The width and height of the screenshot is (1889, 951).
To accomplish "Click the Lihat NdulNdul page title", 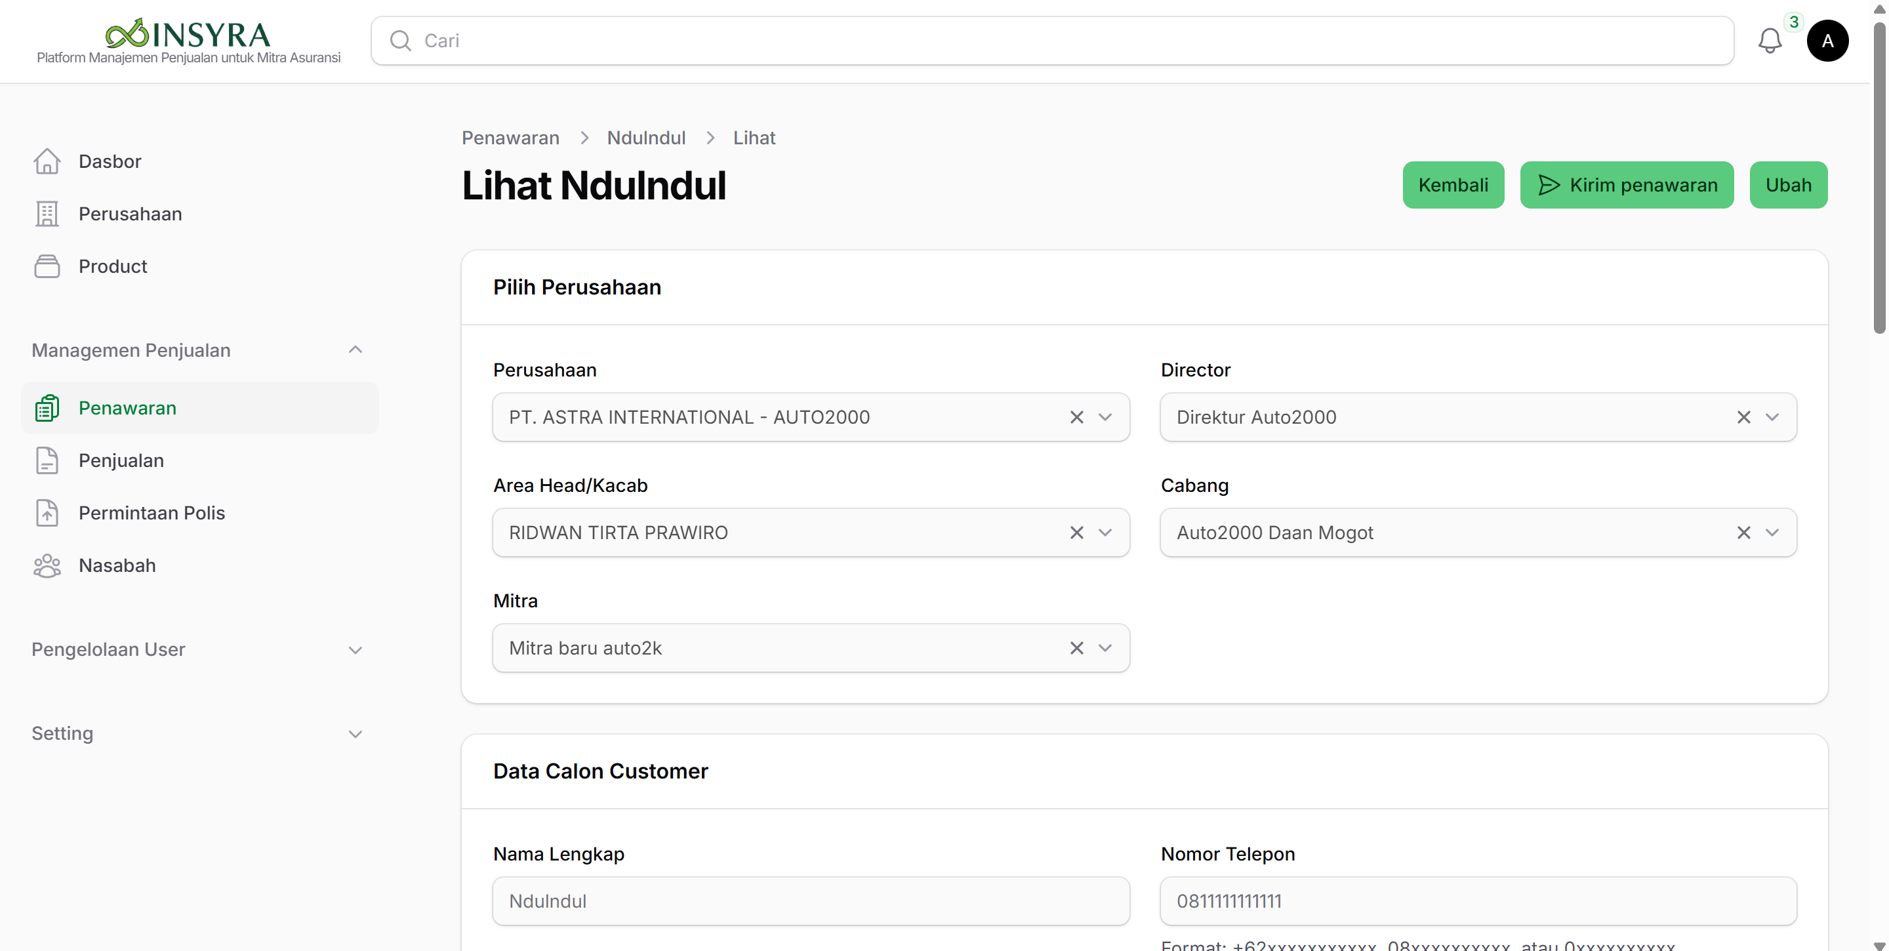I will click(594, 185).
